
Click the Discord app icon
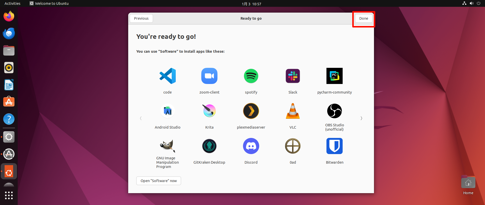pyautogui.click(x=251, y=146)
